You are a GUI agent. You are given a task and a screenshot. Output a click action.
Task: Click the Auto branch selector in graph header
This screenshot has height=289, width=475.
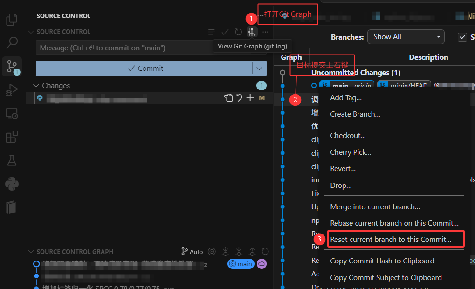[192, 251]
